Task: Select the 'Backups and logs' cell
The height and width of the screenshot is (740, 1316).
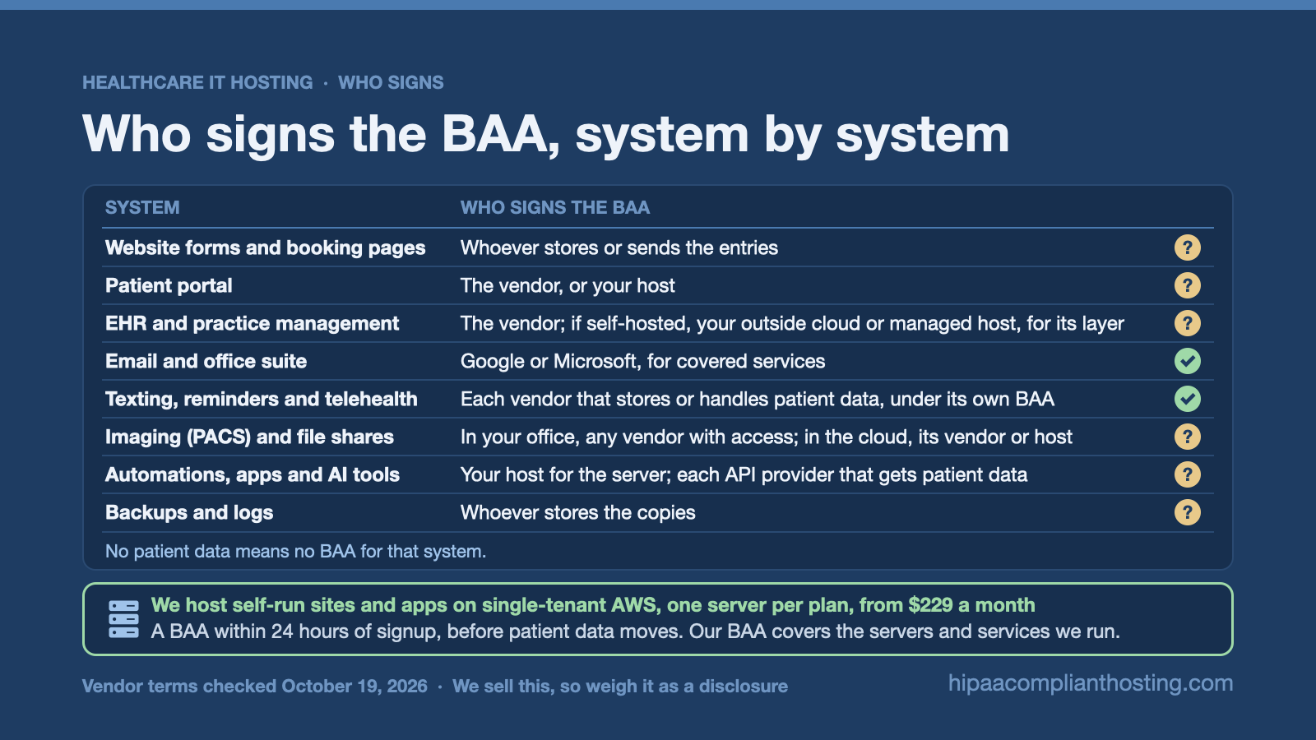Action: 189,513
